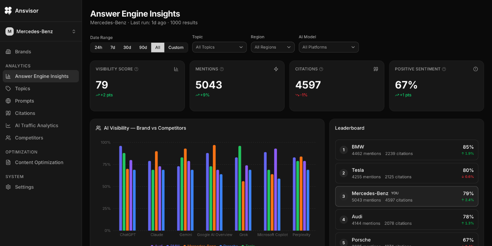This screenshot has height=246, width=492.
Task: Open the All Regions dropdown
Action: pyautogui.click(x=273, y=47)
